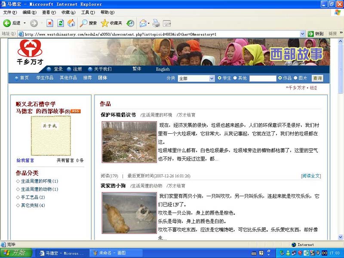Open mail icon dropdown arrow
Screen dimensions: 344x258
coord(149,23)
